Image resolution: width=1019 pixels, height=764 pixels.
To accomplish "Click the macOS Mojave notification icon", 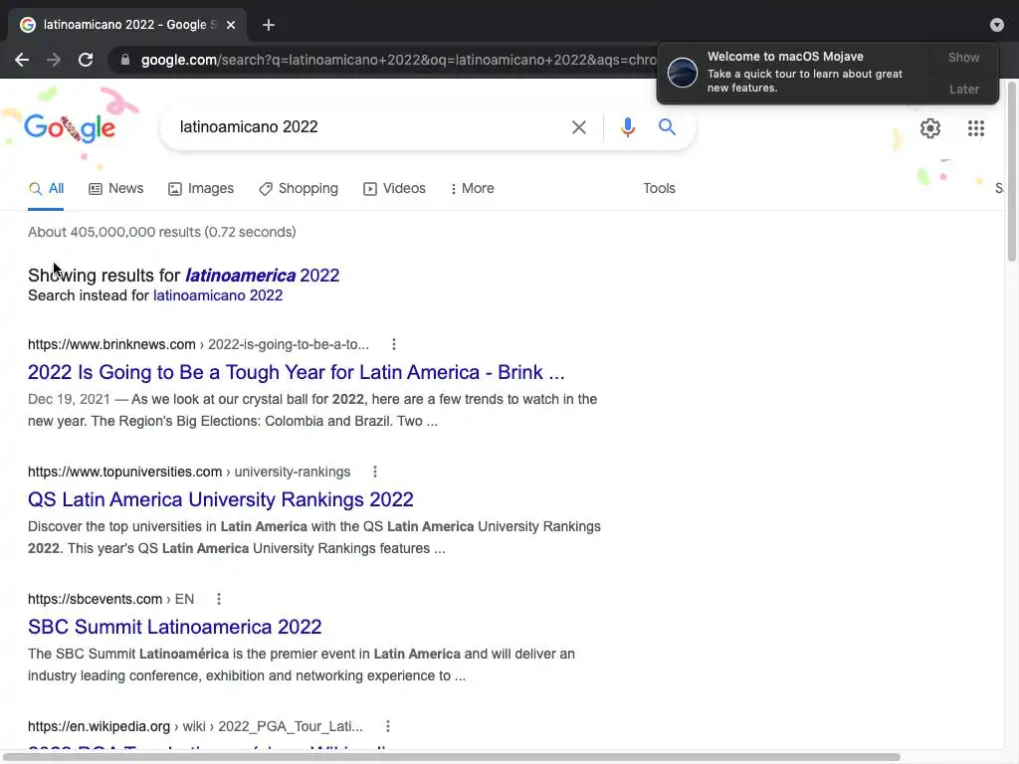I will tap(683, 72).
